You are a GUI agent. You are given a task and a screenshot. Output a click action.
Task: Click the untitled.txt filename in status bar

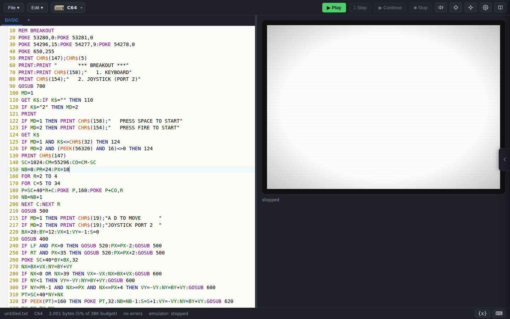pyautogui.click(x=16, y=313)
